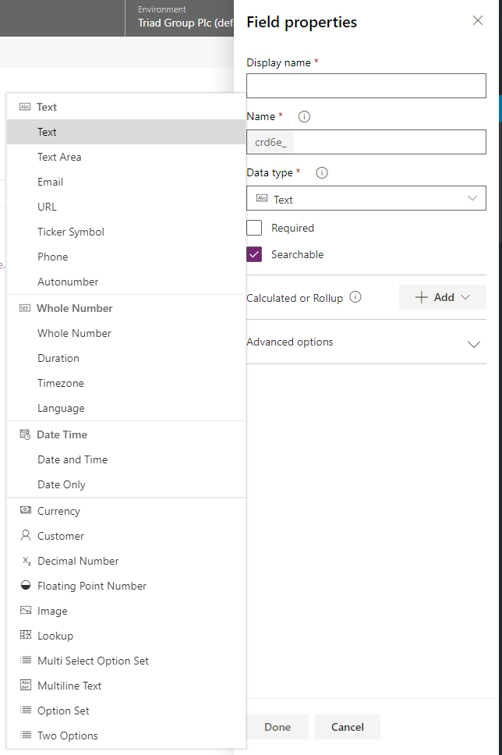
Task: Select Multi Select Option Set label
Action: pos(93,661)
